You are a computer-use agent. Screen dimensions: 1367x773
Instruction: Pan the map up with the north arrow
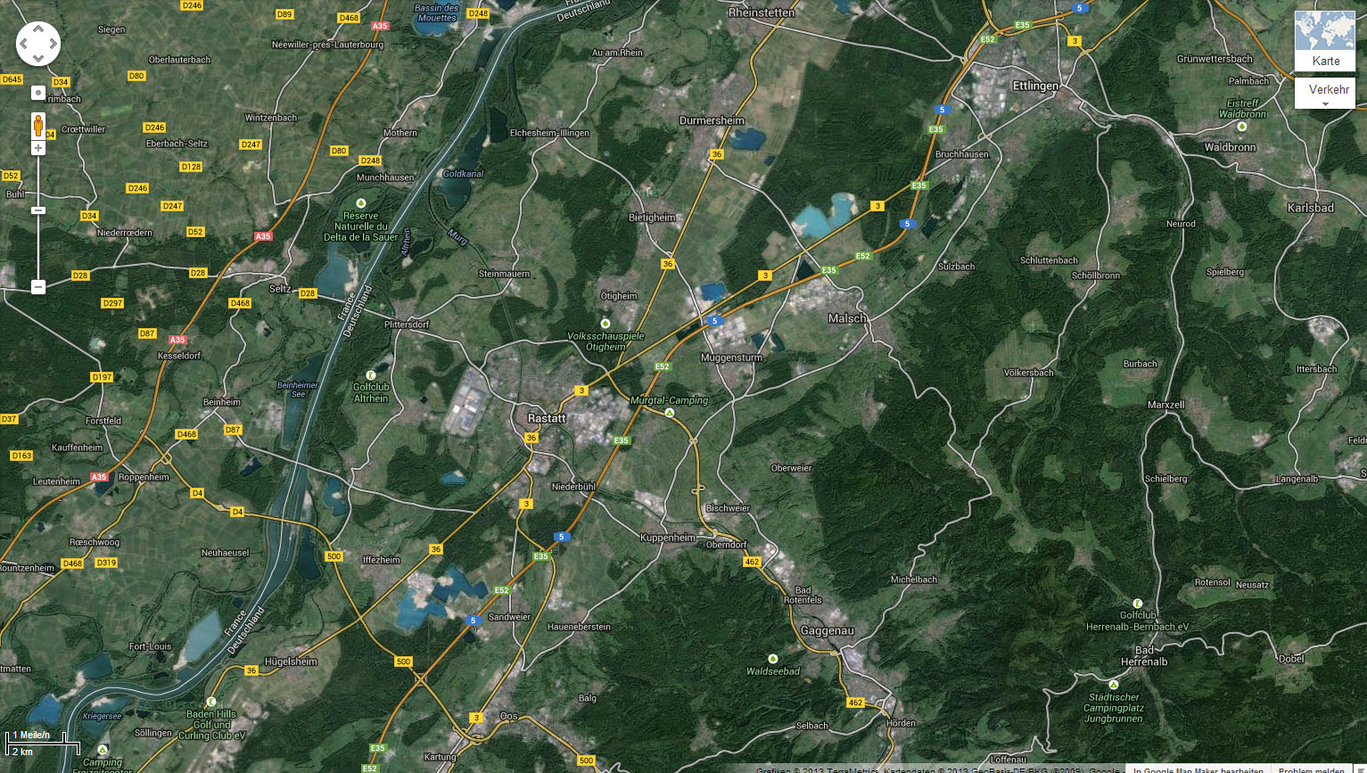[38, 29]
